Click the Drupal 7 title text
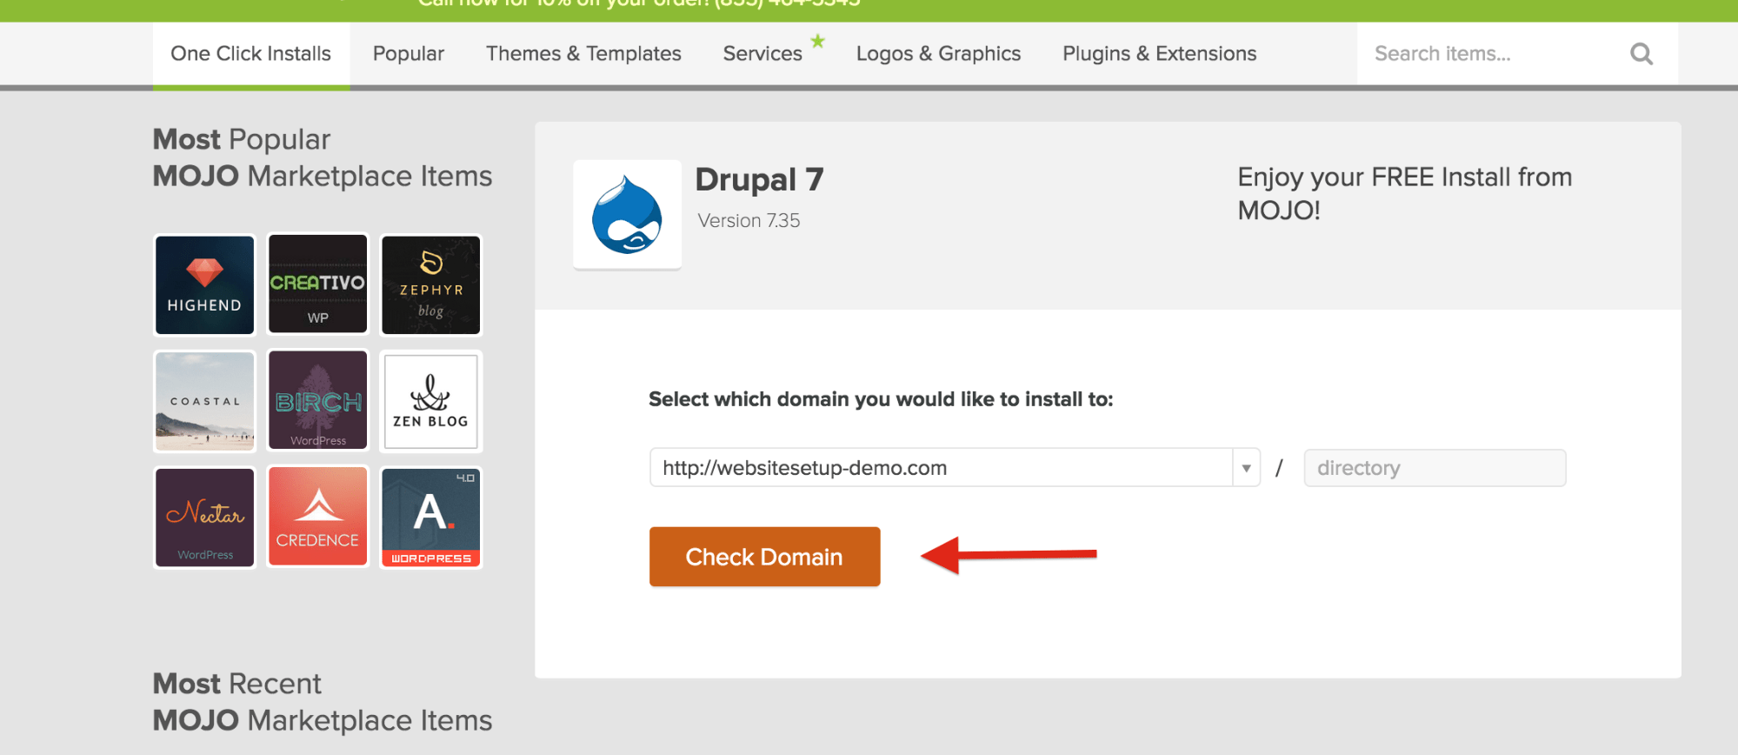Screen dimensions: 1738x755 pos(759,180)
